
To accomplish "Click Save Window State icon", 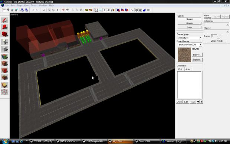I will pos(26,10).
